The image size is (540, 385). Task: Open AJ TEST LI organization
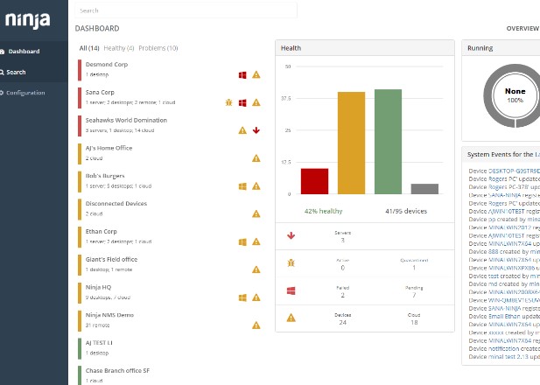pyautogui.click(x=99, y=343)
